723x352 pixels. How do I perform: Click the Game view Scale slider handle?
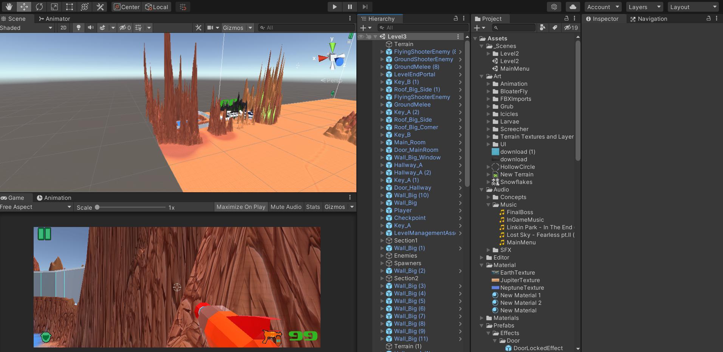[97, 207]
